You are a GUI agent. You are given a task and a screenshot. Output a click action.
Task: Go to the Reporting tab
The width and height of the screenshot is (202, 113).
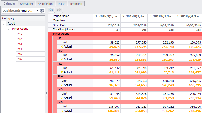76,4
